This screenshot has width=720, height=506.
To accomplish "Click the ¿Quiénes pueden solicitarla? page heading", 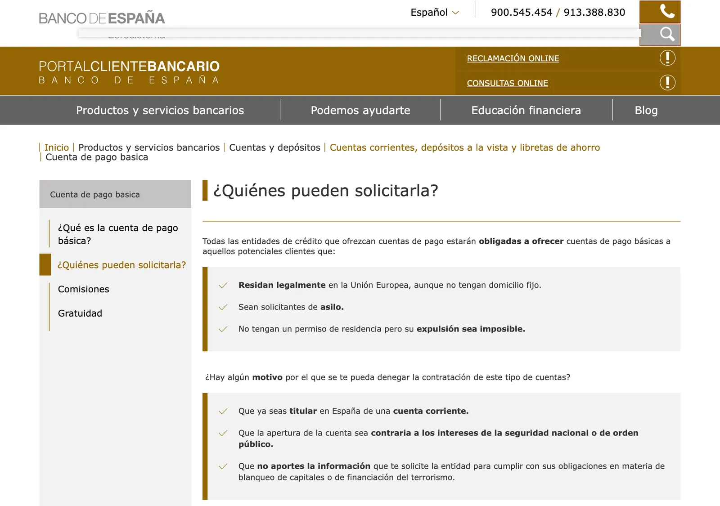I will [x=325, y=191].
